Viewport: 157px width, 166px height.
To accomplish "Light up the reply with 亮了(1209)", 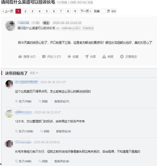I will 24,131.
